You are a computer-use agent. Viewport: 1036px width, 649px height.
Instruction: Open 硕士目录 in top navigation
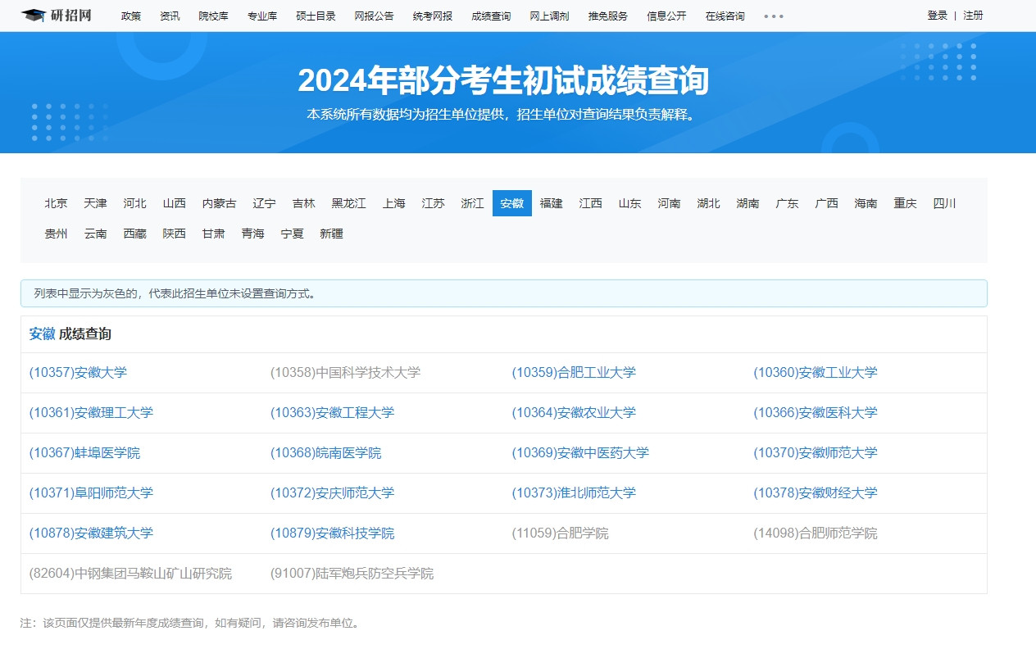[316, 16]
